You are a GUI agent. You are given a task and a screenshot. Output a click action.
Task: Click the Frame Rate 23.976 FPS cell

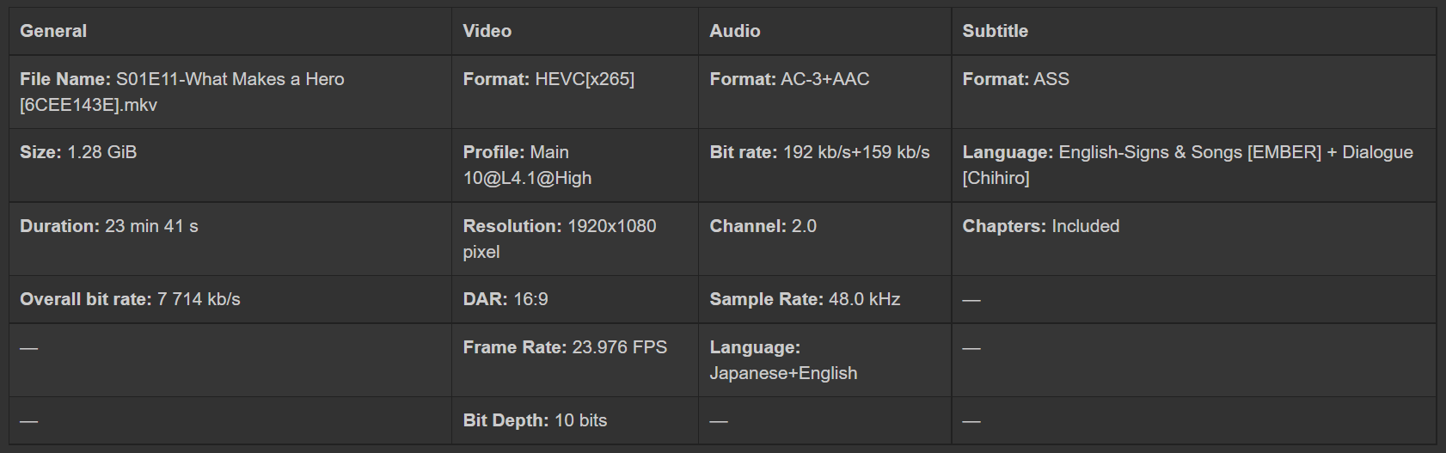565,347
